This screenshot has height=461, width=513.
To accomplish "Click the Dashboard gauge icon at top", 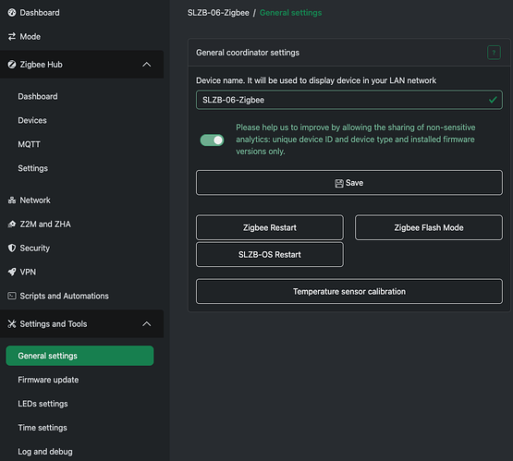I will (12, 12).
